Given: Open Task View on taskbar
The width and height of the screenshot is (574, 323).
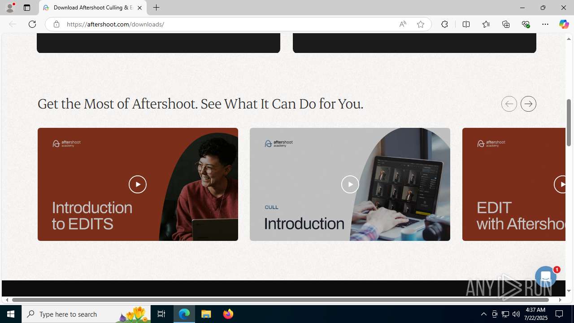Looking at the screenshot, I should coord(161,314).
